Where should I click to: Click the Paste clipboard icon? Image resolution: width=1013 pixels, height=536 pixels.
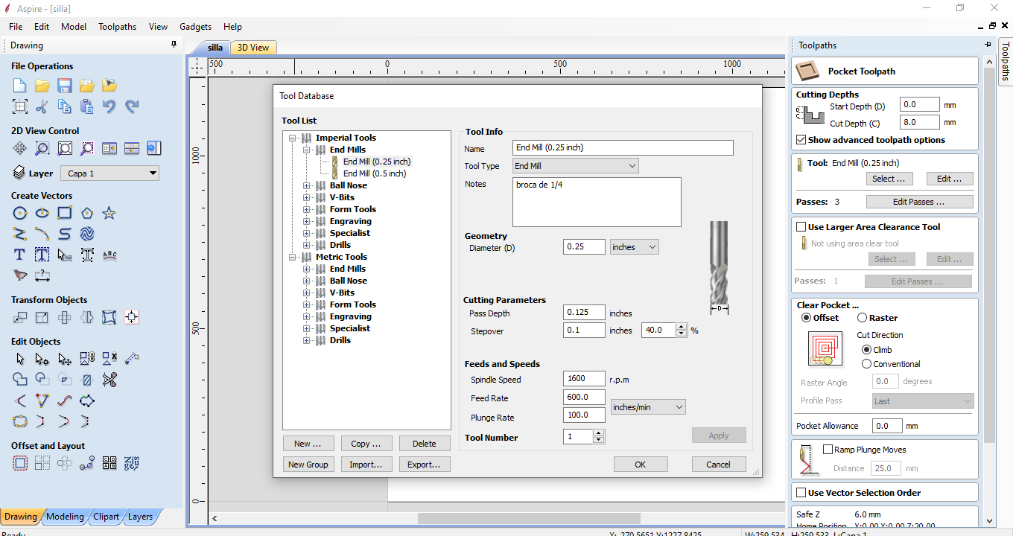point(87,106)
